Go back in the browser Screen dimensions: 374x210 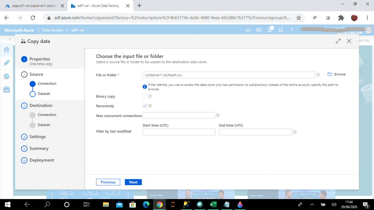click(7, 17)
